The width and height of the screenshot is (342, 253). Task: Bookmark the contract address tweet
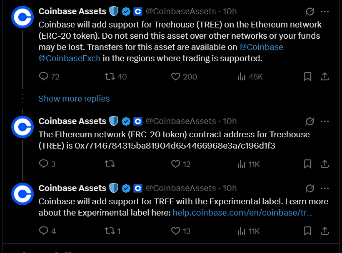(307, 164)
